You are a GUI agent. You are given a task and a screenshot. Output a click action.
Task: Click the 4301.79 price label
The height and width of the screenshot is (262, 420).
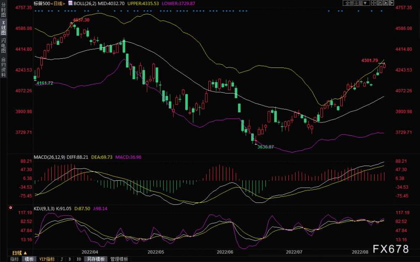coord(370,61)
